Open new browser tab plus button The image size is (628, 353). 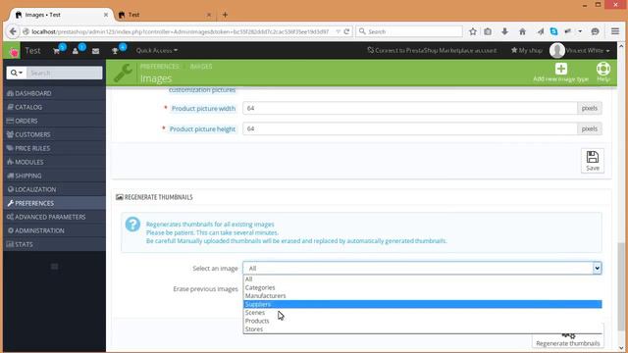pyautogui.click(x=225, y=15)
